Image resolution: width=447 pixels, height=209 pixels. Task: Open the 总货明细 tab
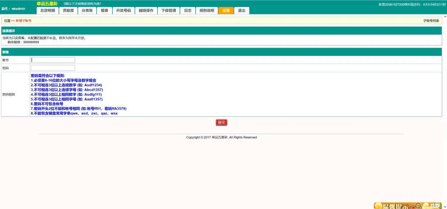[48, 10]
